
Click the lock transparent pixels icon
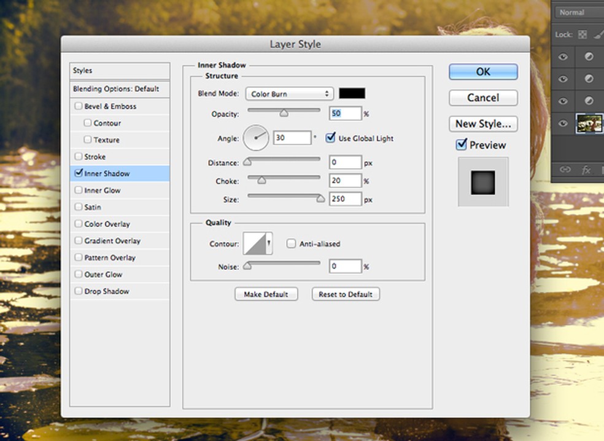coord(583,35)
